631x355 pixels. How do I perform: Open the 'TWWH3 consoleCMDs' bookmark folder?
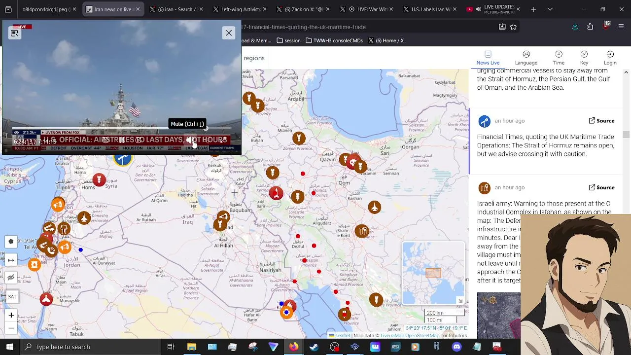[x=334, y=40]
